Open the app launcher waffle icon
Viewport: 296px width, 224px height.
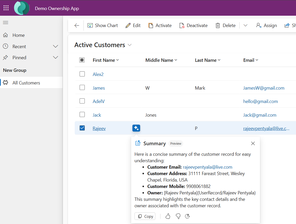6,8
